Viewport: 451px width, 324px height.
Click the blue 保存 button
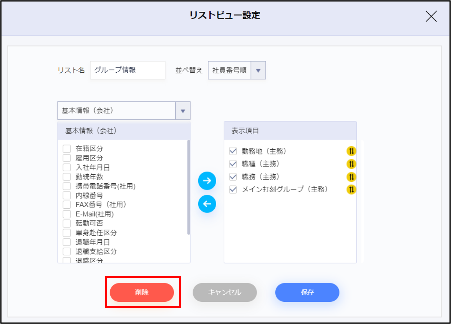[307, 292]
